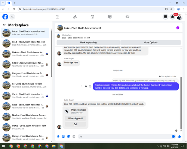Open DaKid conversation in the list
Viewport: 187px width, 149px height.
pyautogui.click(x=25, y=127)
